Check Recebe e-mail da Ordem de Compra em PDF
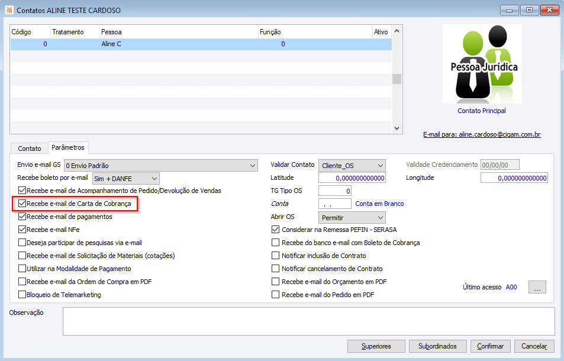 (22, 282)
